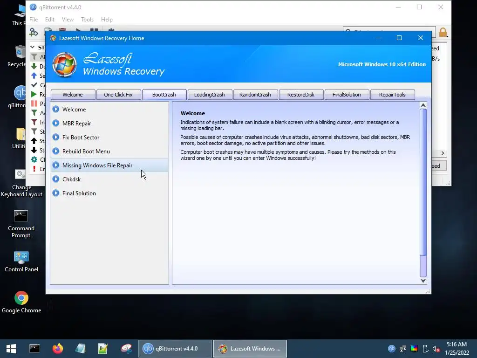Viewport: 477px width, 358px height.
Task: Open Change Keyboard Layout desktop shortcut
Action: click(x=21, y=183)
